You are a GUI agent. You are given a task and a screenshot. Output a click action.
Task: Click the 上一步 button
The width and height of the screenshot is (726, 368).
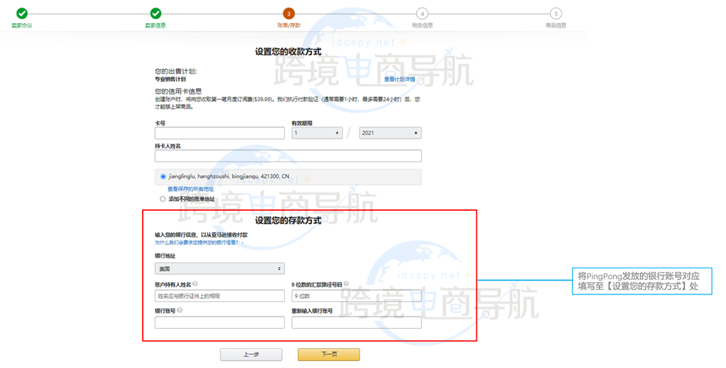[x=251, y=355]
